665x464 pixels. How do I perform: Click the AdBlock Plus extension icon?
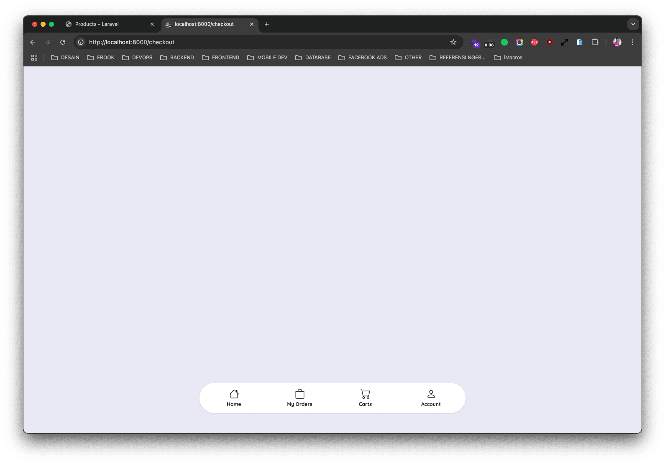point(535,42)
